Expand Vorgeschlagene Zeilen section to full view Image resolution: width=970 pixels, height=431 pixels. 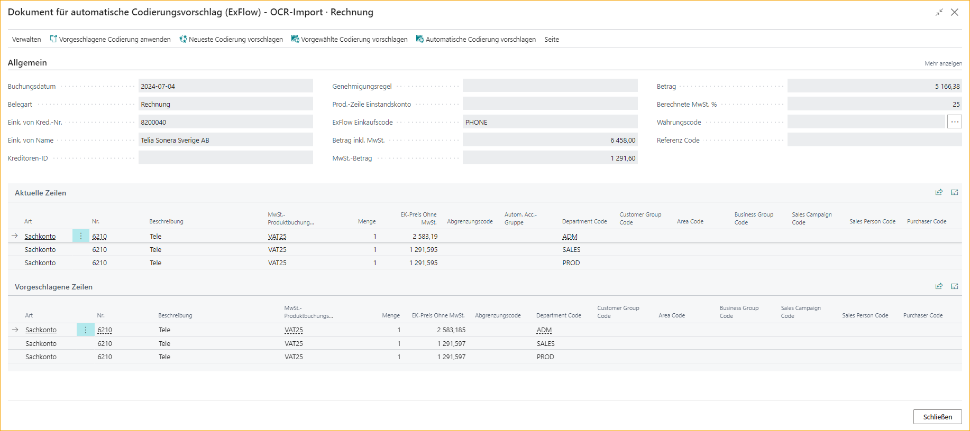[x=955, y=287]
